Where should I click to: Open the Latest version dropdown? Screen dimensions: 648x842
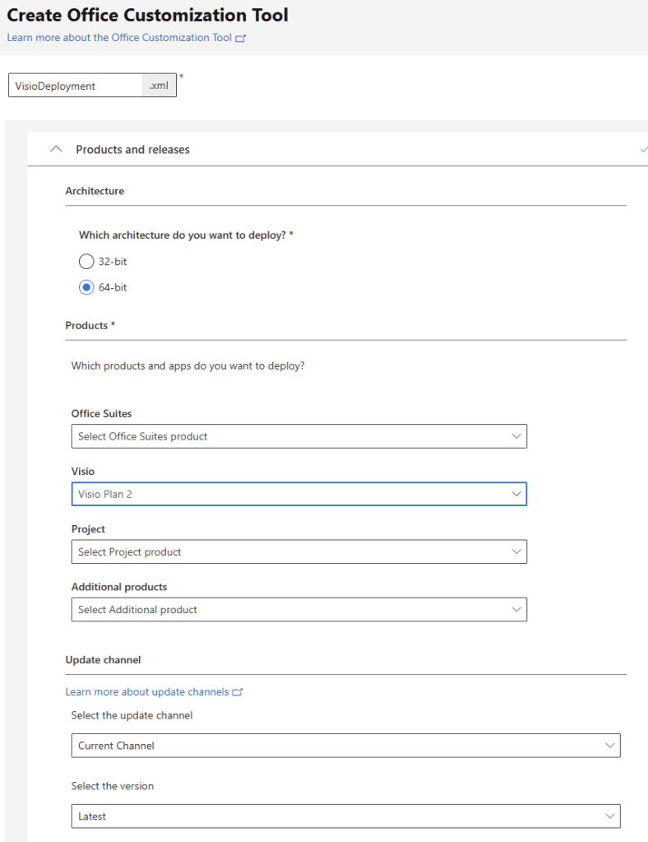pos(345,816)
